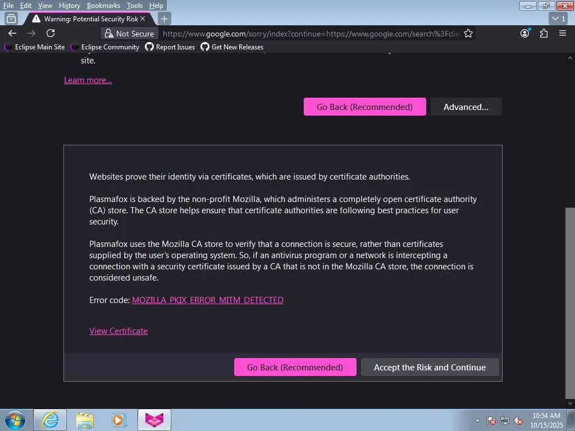Open the hamburger application menu
575x431 pixels.
(563, 33)
